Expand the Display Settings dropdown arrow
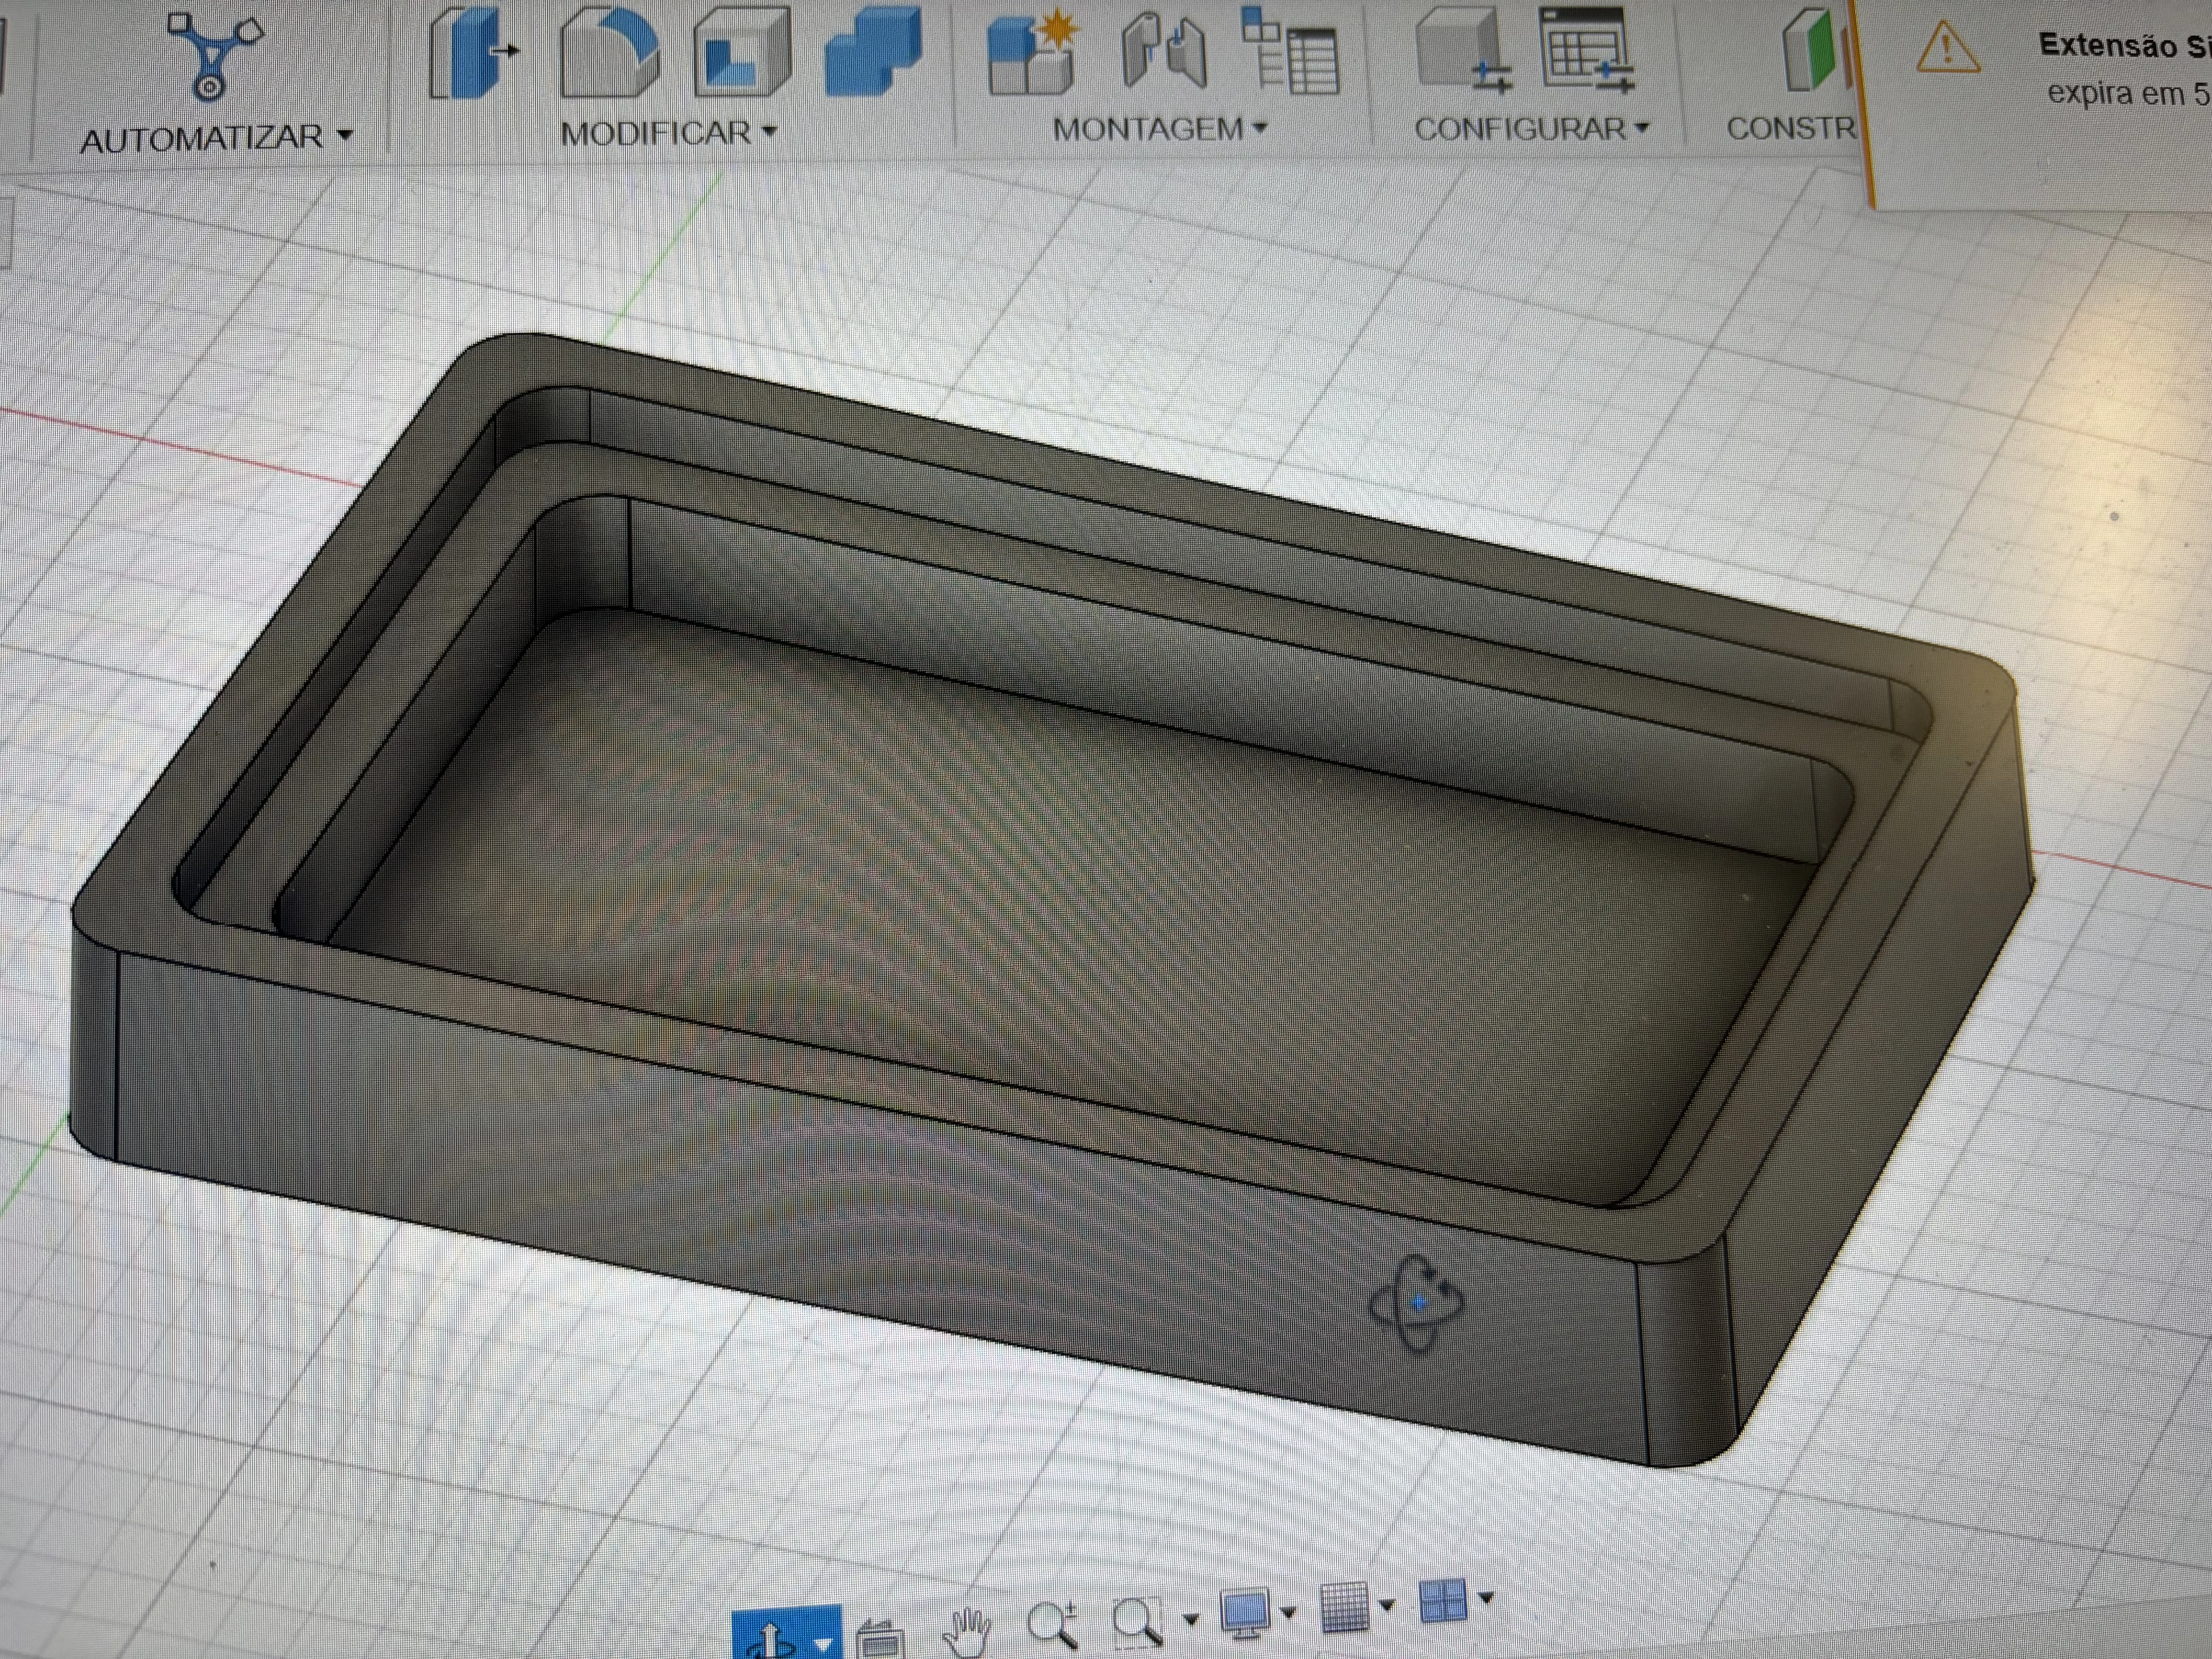This screenshot has width=2212, height=1659. coord(1288,1612)
